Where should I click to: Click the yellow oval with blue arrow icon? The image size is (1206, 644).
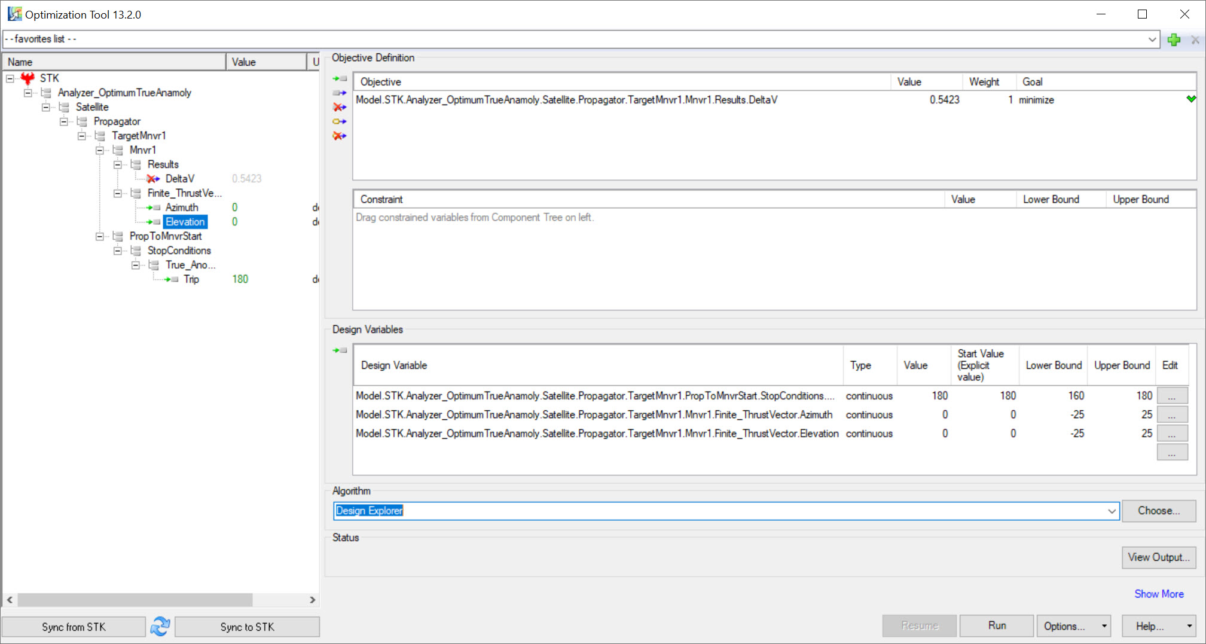click(340, 121)
